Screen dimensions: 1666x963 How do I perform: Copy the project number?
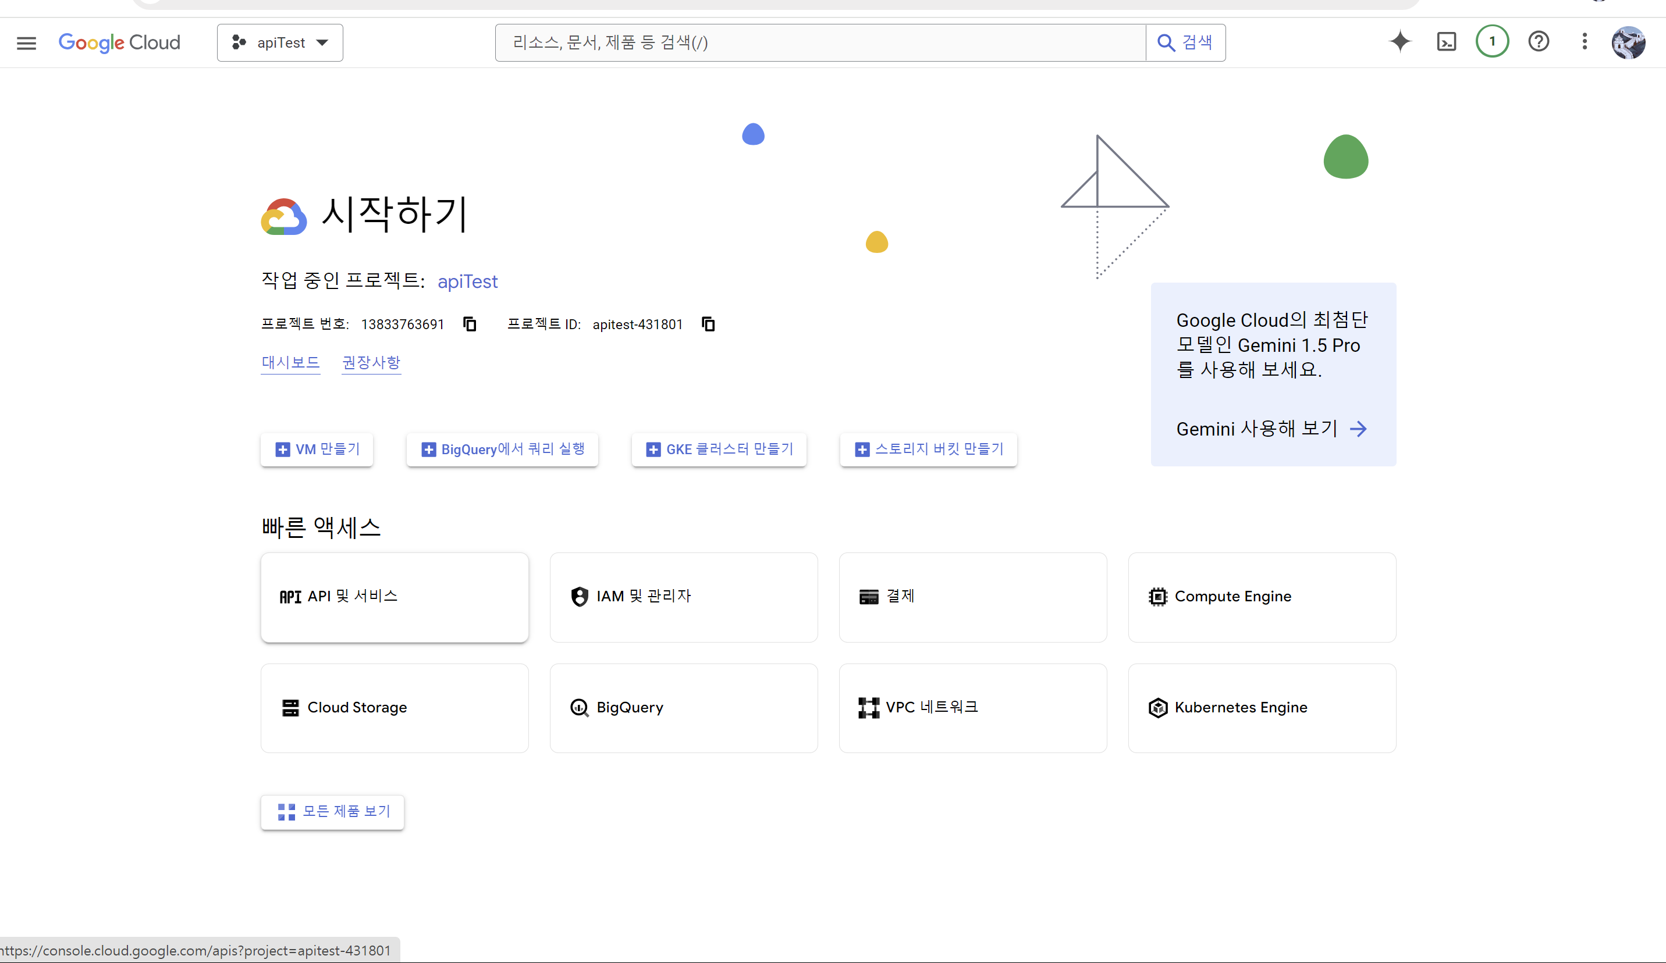[x=470, y=324]
